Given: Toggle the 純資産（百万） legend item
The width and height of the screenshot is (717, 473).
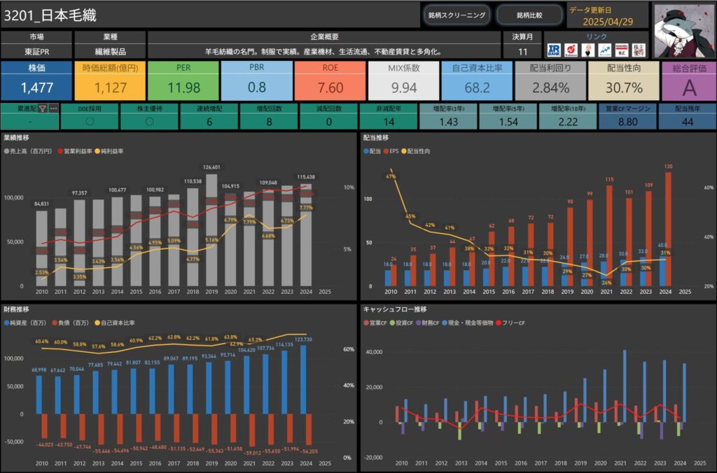Looking at the screenshot, I should 25,323.
